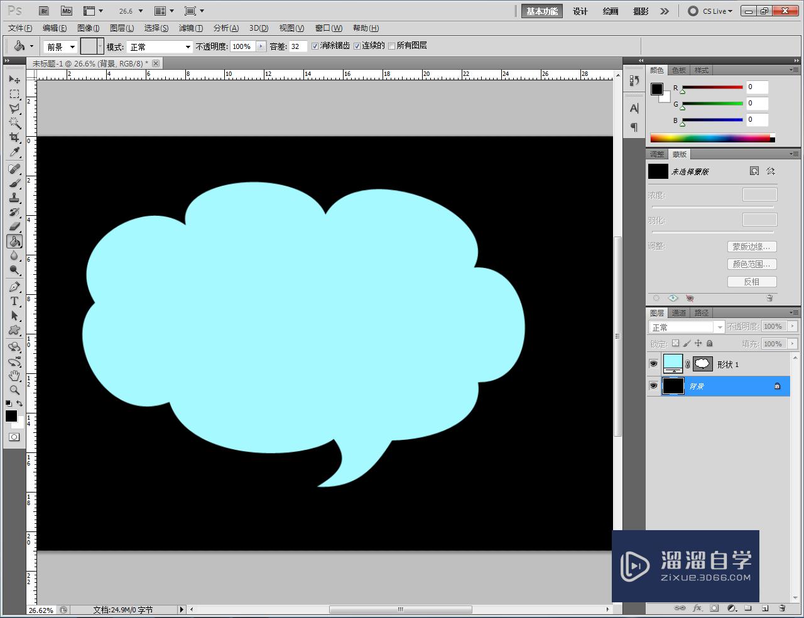Image resolution: width=804 pixels, height=618 pixels.
Task: Toggle 消除锯齿 anti-alias checkbox
Action: click(x=315, y=46)
